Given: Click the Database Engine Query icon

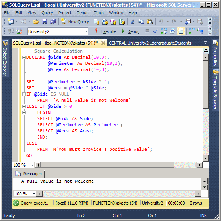Looking at the screenshot, I should [97, 21].
